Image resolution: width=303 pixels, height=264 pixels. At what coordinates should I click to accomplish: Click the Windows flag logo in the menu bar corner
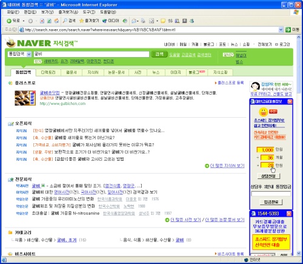[296, 12]
